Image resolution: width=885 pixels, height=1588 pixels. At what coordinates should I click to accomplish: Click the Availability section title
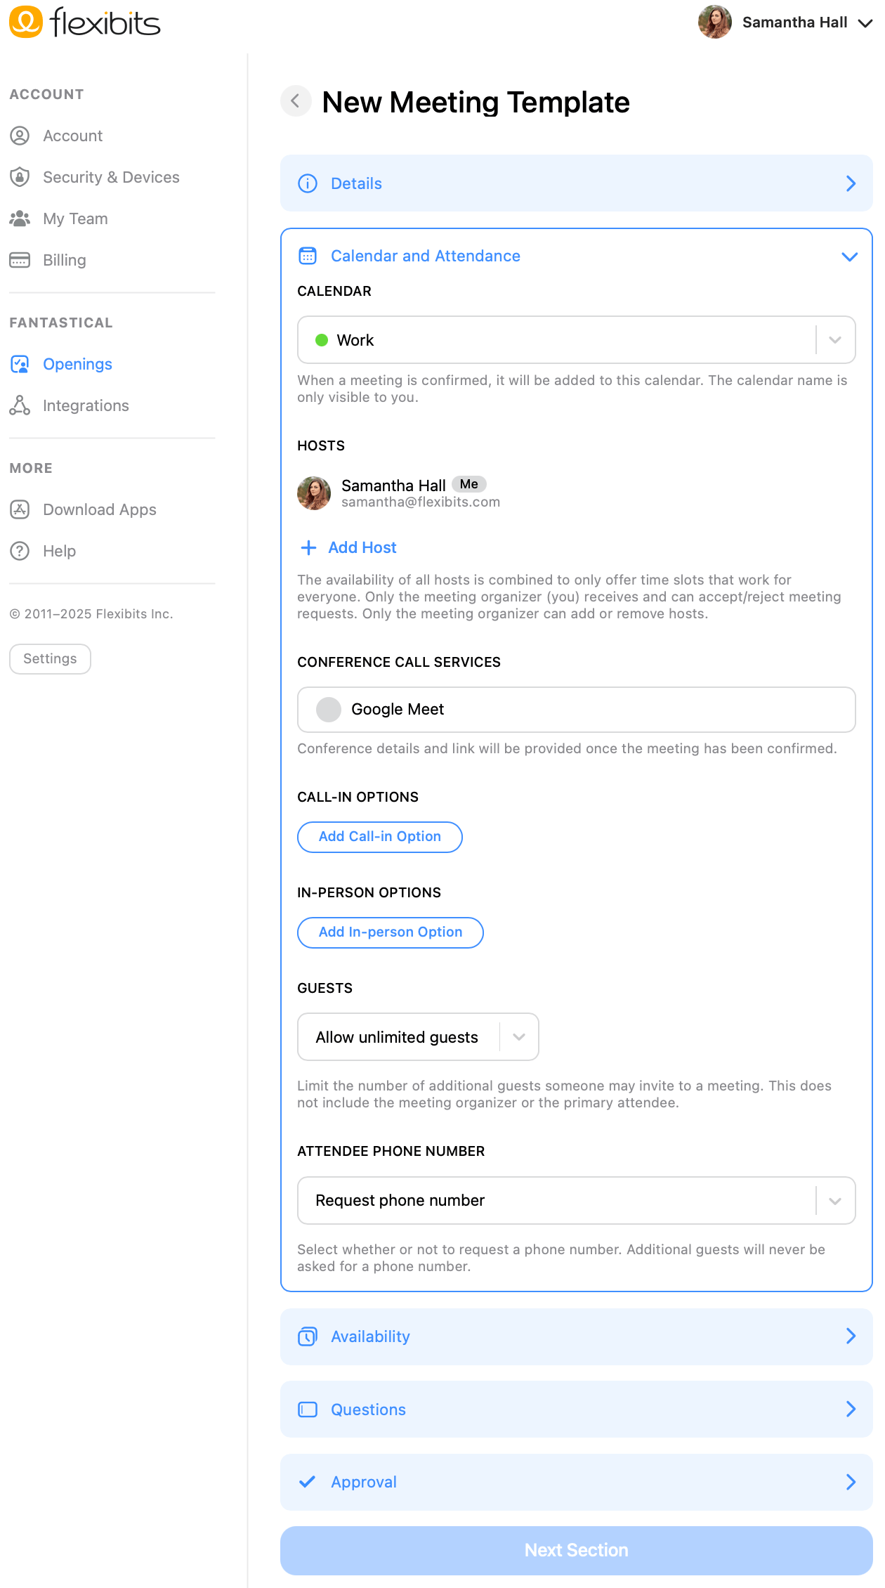coord(371,1336)
